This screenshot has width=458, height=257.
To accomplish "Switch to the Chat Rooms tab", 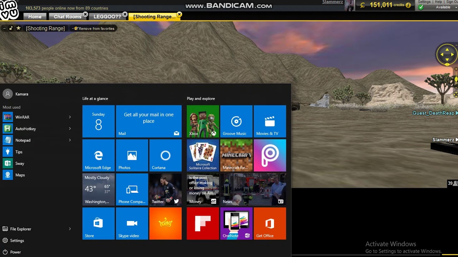I will [68, 16].
